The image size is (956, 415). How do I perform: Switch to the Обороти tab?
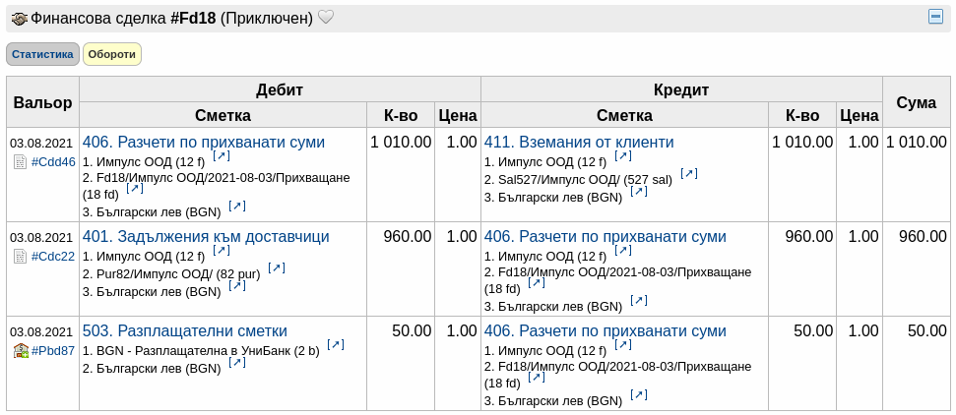click(112, 54)
